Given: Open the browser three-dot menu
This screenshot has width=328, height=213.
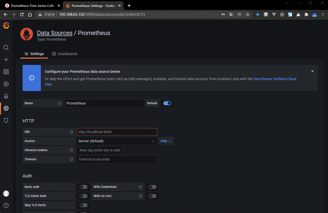Looking at the screenshot, I should 323,14.
